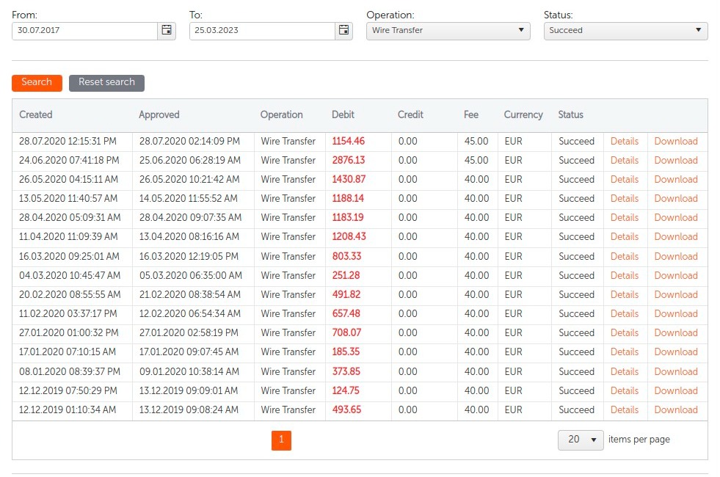Sort table by Approved column header
720x477 pixels.
159,115
